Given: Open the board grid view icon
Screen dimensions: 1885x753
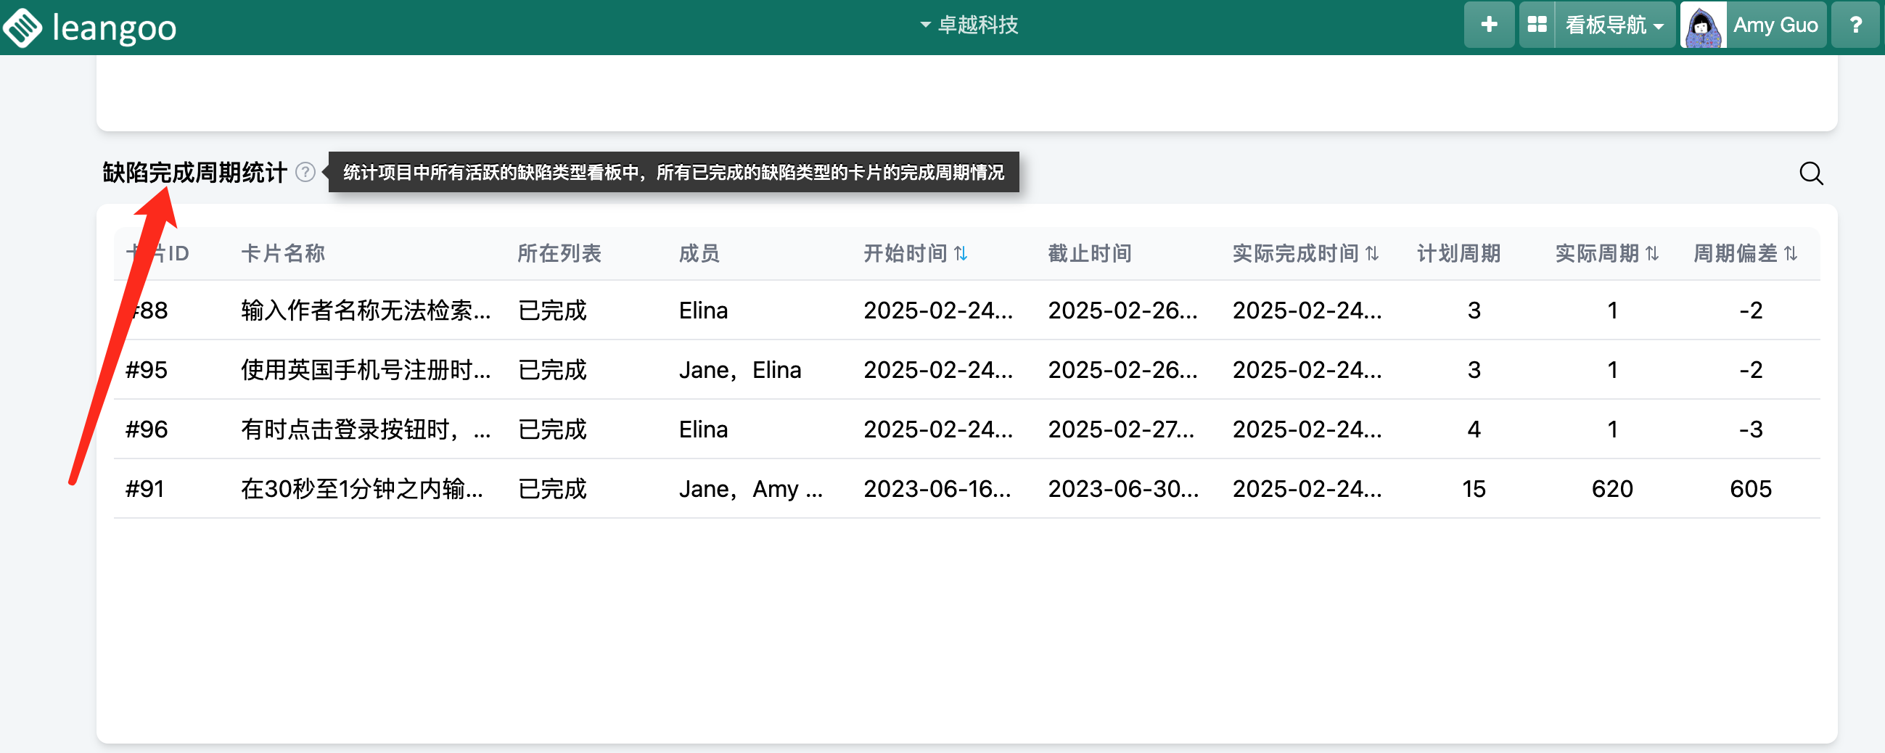Looking at the screenshot, I should tap(1537, 25).
